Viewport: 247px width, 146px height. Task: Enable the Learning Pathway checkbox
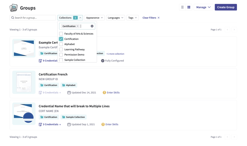[61, 49]
